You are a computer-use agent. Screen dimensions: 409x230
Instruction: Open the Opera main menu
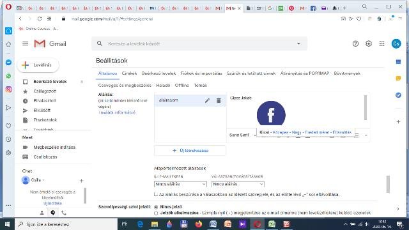point(8,7)
